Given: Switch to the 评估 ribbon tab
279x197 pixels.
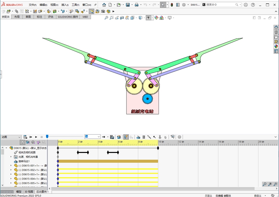Looking at the screenshot, I should pos(50,17).
